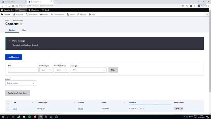Launch Internet Explorer from taskbar
The width and height of the screenshot is (211, 119).
tap(19, 117)
